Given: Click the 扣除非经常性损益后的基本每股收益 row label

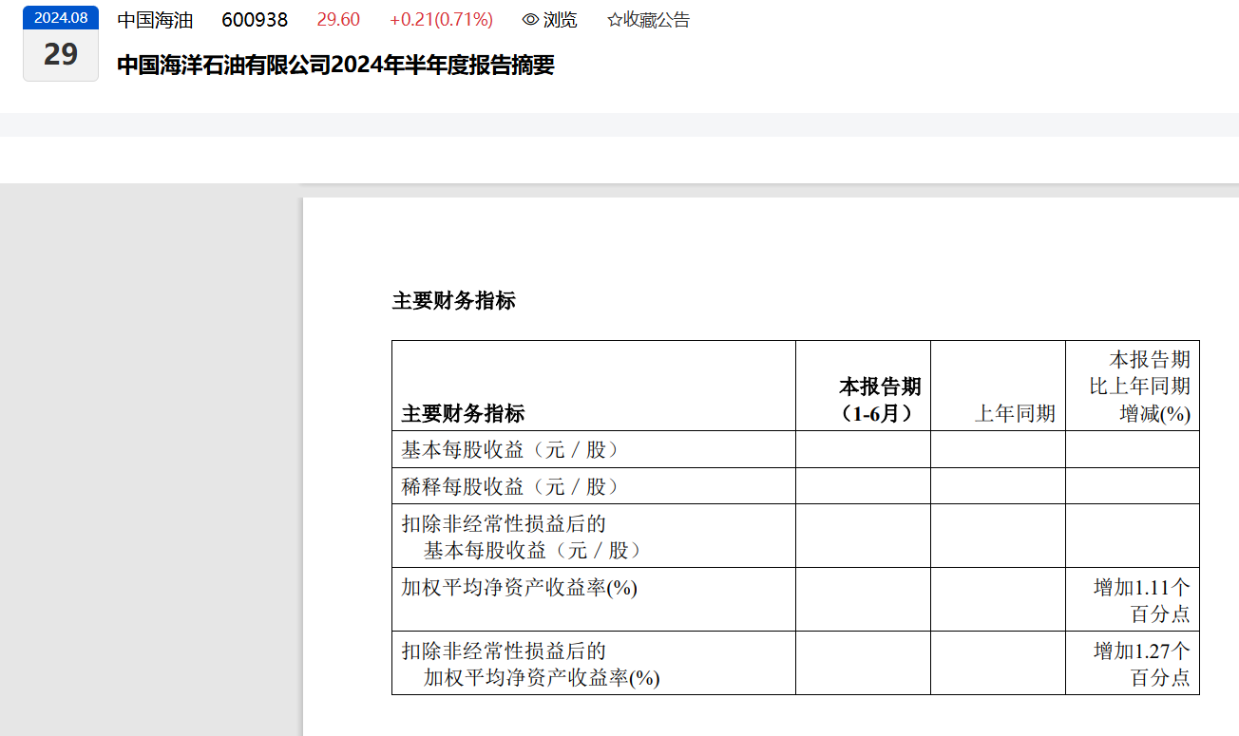Looking at the screenshot, I should (x=524, y=537).
